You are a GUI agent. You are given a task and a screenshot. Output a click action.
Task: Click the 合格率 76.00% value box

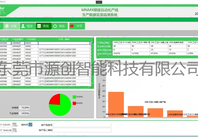point(24,107)
